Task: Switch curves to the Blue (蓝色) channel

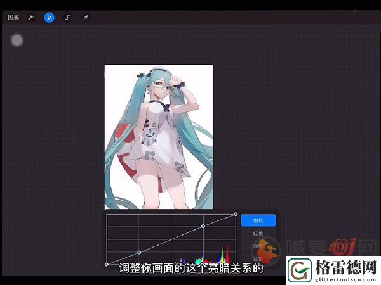Action: click(x=258, y=258)
